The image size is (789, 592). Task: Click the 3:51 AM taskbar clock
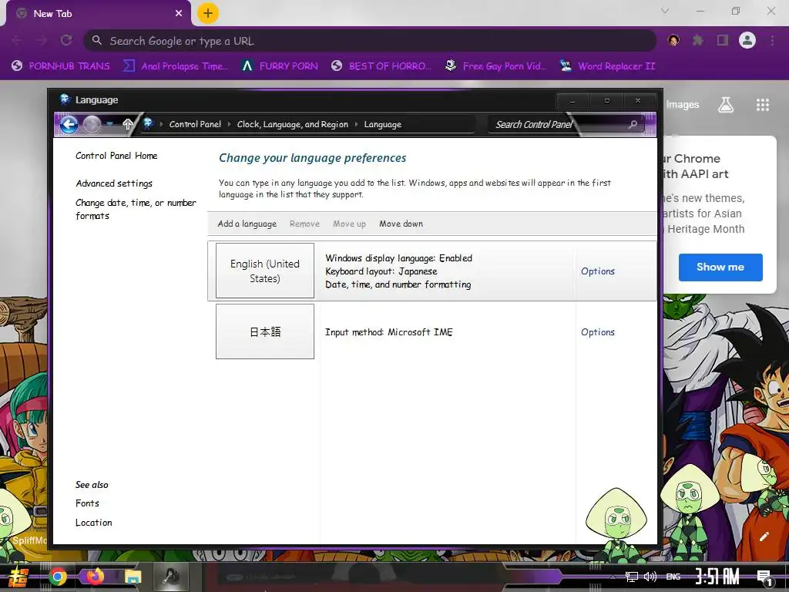coord(717,577)
